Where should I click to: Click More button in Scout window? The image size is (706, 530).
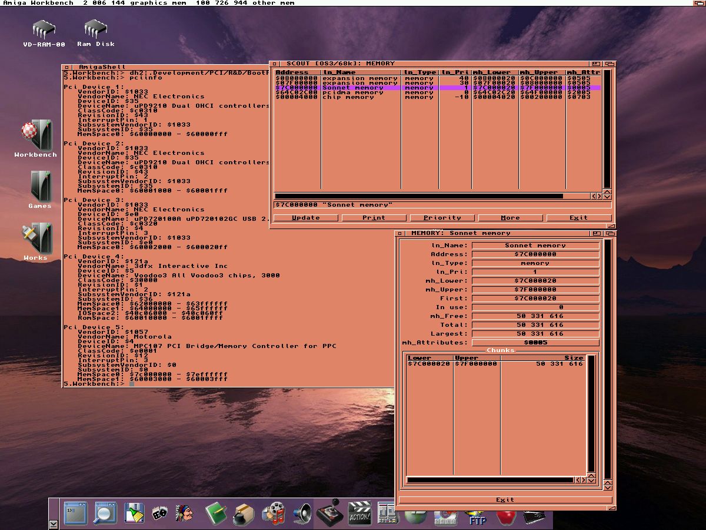510,218
